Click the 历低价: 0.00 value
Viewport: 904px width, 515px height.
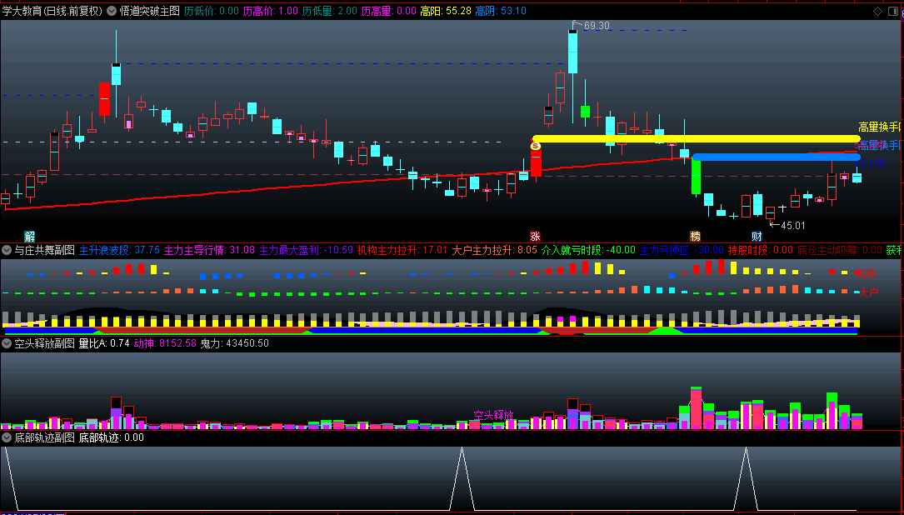(x=211, y=11)
